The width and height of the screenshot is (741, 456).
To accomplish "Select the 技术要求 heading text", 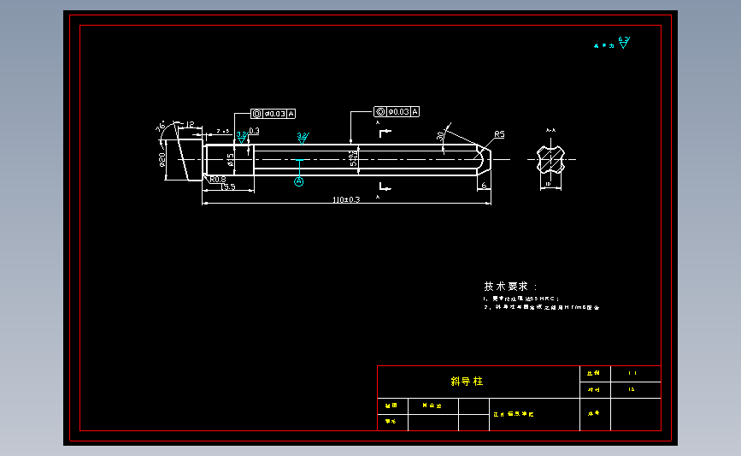I will (506, 287).
